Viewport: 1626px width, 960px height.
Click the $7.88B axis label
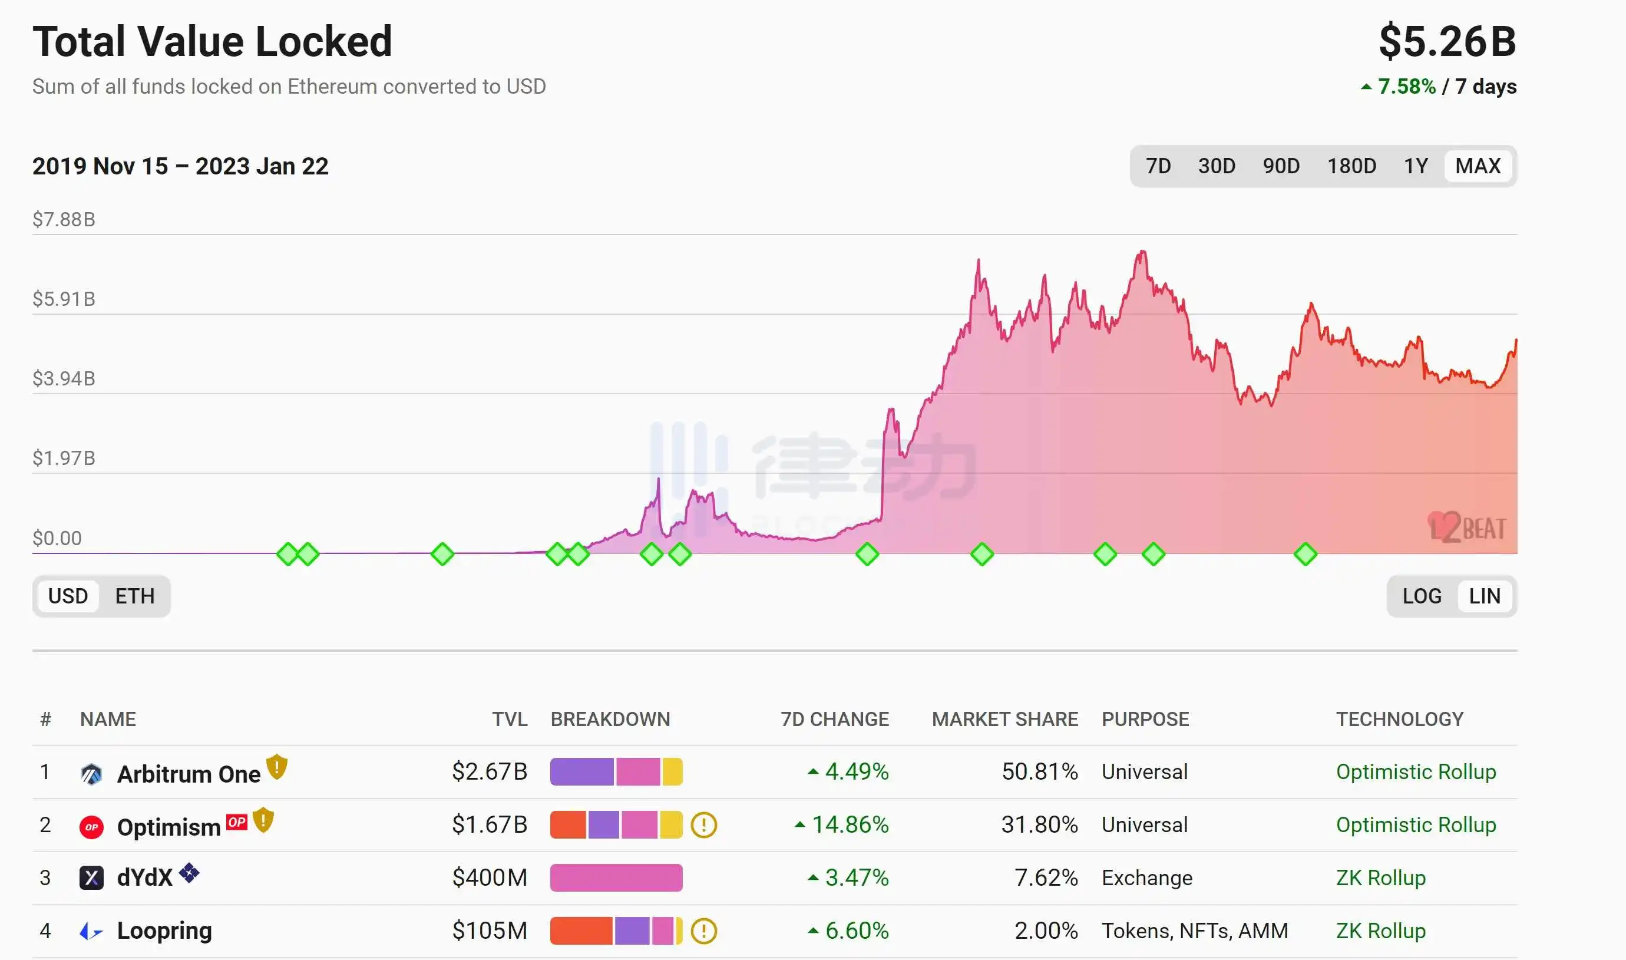[64, 219]
